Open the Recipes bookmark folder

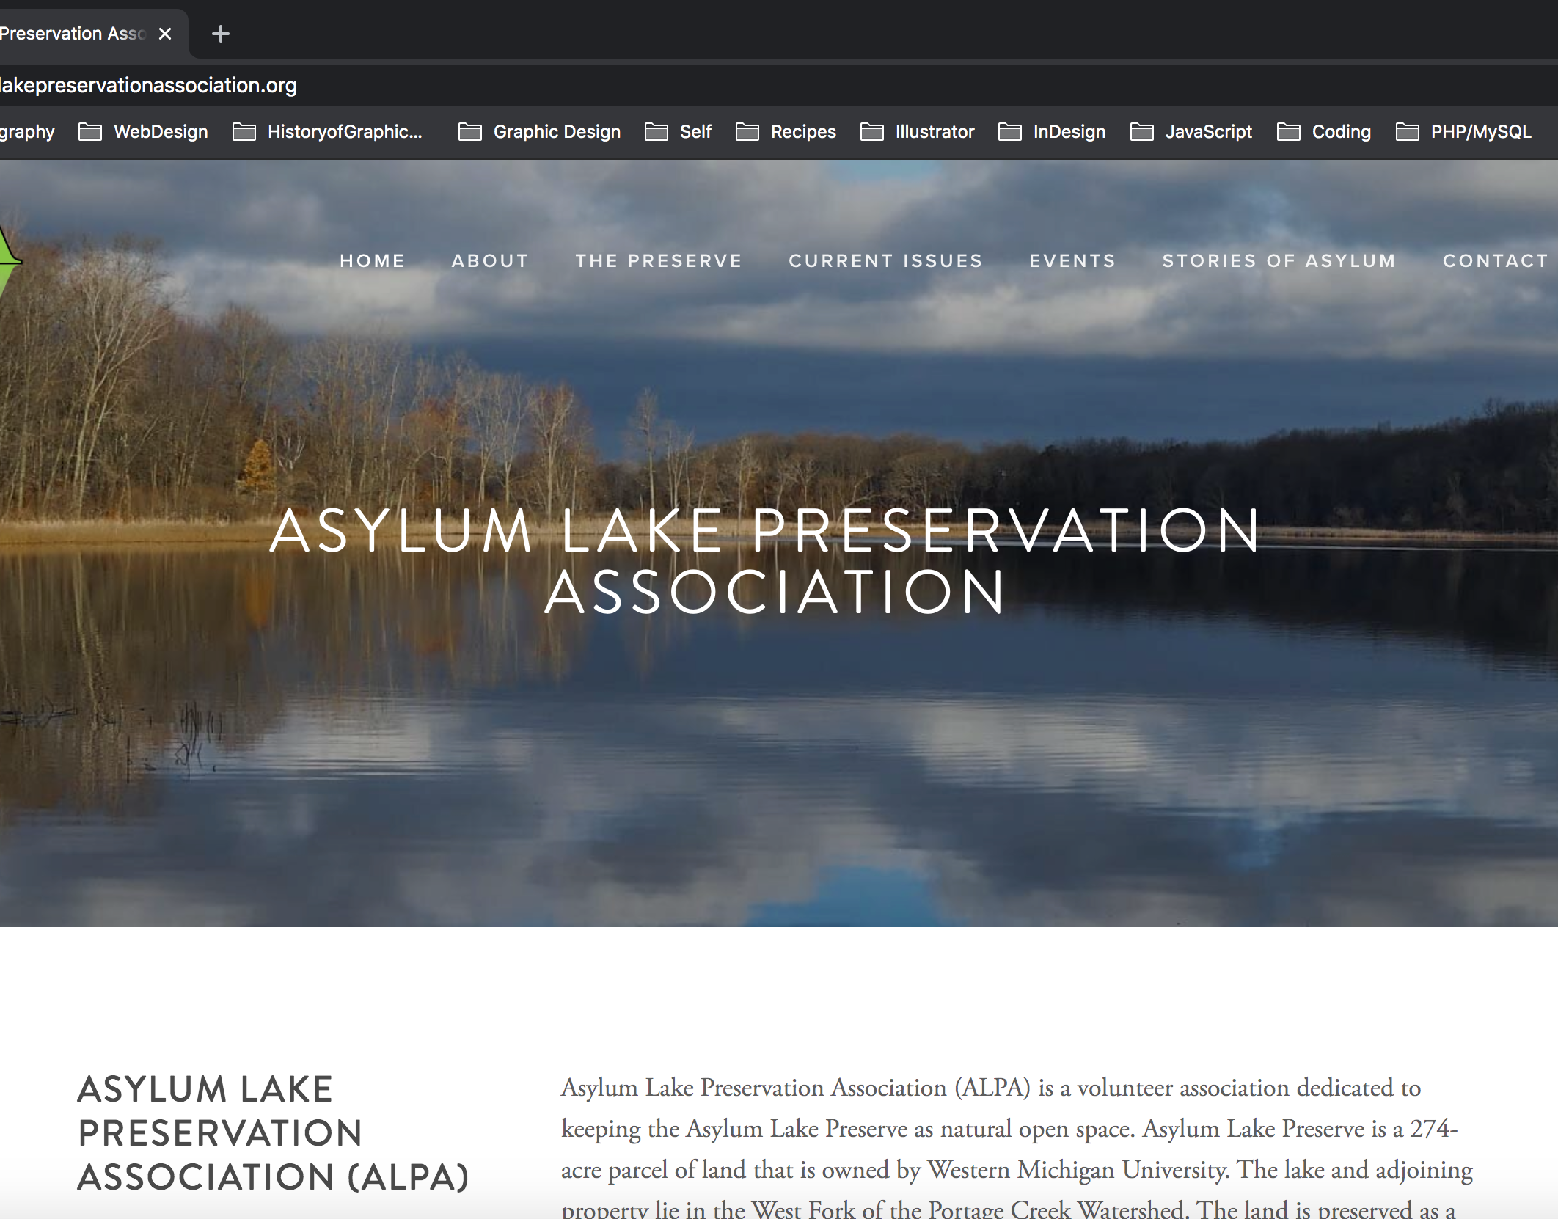coord(786,132)
